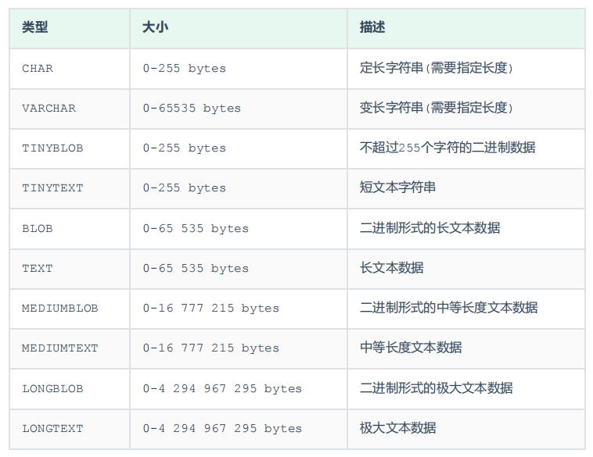Select the LONGTEXT type cell
The width and height of the screenshot is (593, 457).
(52, 429)
